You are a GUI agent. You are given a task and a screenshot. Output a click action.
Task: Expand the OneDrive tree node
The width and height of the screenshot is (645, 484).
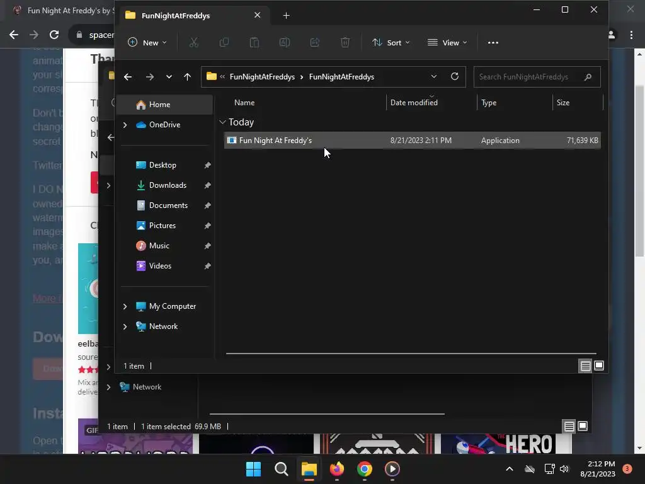tap(125, 125)
